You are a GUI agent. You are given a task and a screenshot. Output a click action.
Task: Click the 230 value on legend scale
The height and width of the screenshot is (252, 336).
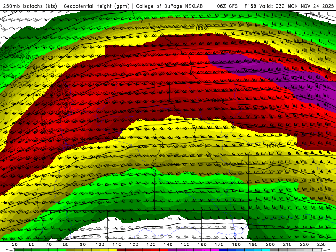[321, 244]
